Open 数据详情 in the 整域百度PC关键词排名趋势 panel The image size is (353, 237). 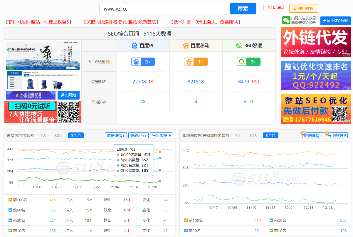313,136
